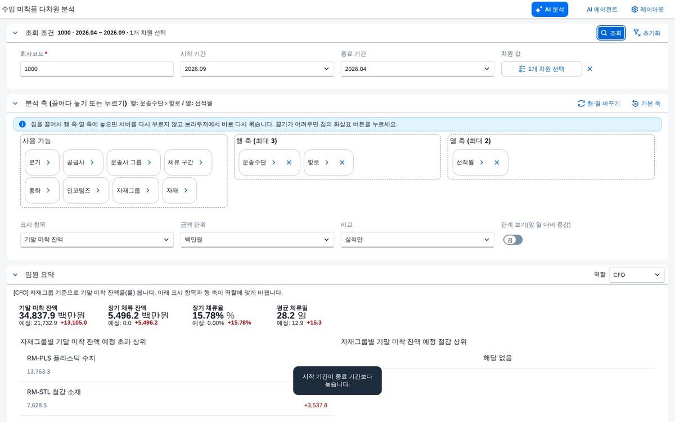Open the 1개 차원 선택 picker

pos(542,69)
